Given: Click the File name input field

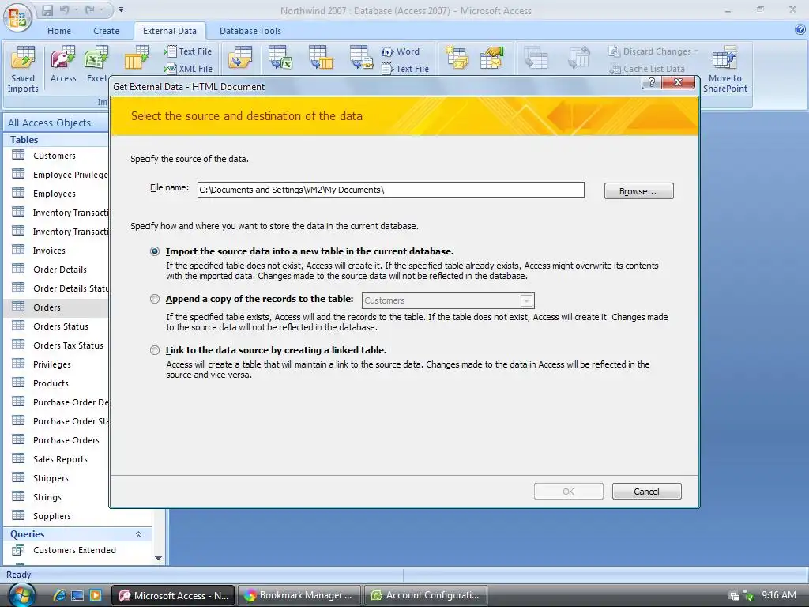Looking at the screenshot, I should 390,190.
